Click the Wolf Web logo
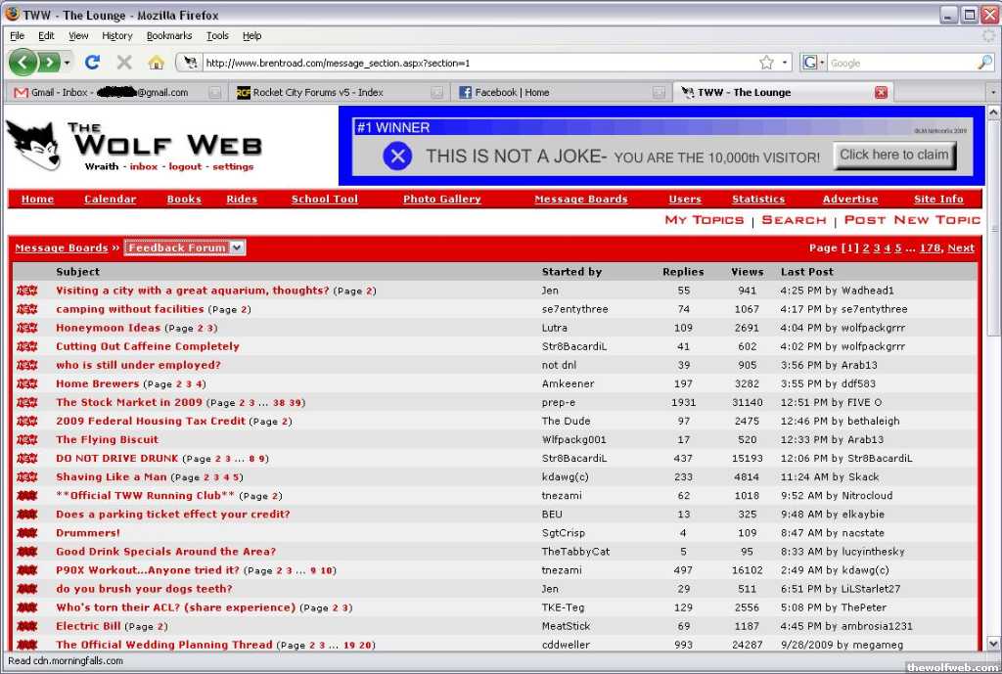The height and width of the screenshot is (674, 1002). tap(134, 145)
